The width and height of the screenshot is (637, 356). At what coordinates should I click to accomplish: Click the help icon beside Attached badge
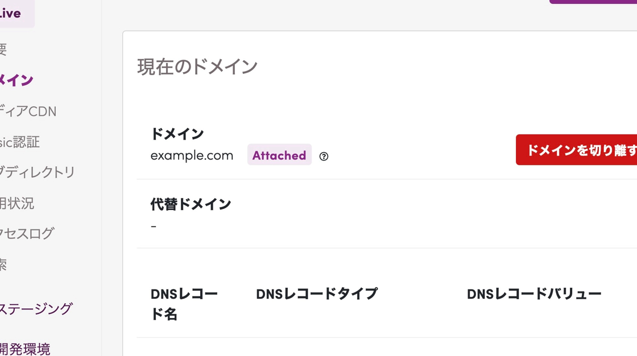tap(324, 156)
